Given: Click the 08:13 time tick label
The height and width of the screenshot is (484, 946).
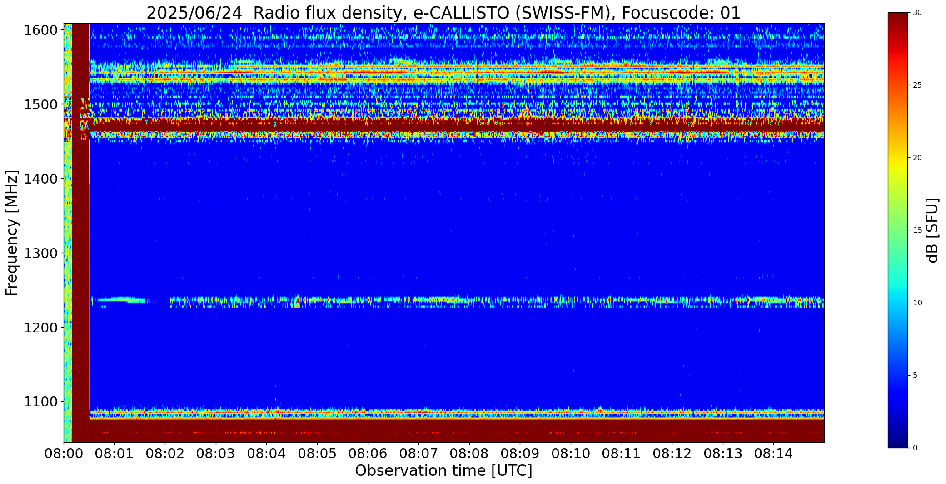Looking at the screenshot, I should 723,454.
